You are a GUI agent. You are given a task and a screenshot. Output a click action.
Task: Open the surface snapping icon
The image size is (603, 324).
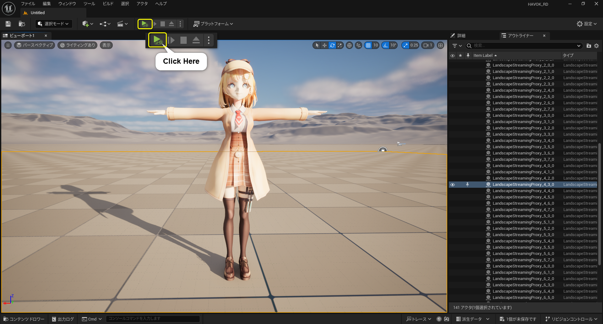tap(358, 45)
